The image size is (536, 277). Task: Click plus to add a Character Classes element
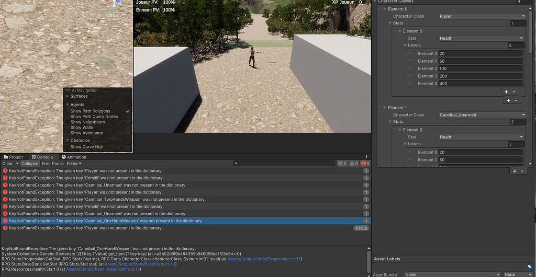pyautogui.click(x=515, y=171)
